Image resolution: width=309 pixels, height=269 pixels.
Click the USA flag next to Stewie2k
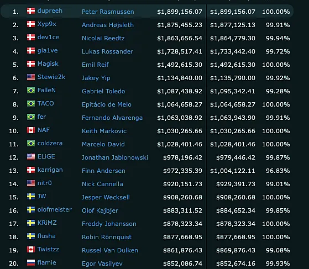[31, 77]
